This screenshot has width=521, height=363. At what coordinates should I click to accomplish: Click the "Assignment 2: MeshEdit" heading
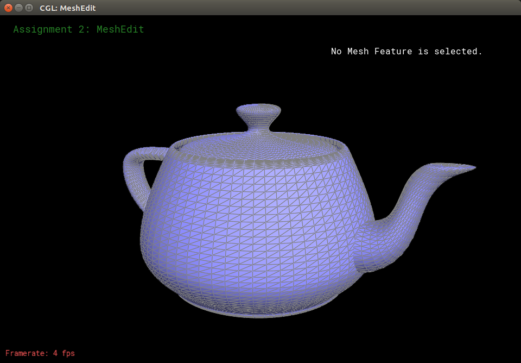click(79, 29)
